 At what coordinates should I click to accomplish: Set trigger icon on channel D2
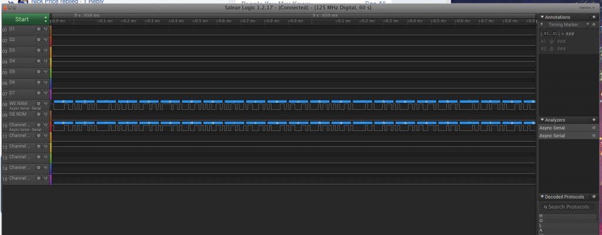tap(45, 39)
